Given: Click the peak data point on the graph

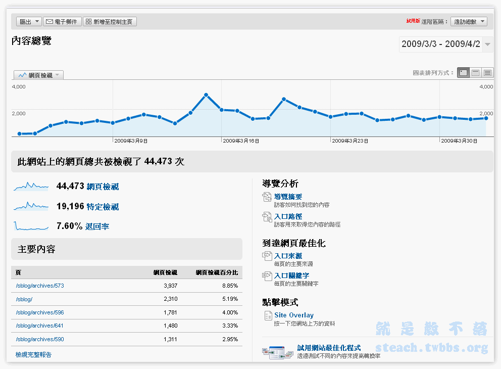Looking at the screenshot, I should point(206,95).
